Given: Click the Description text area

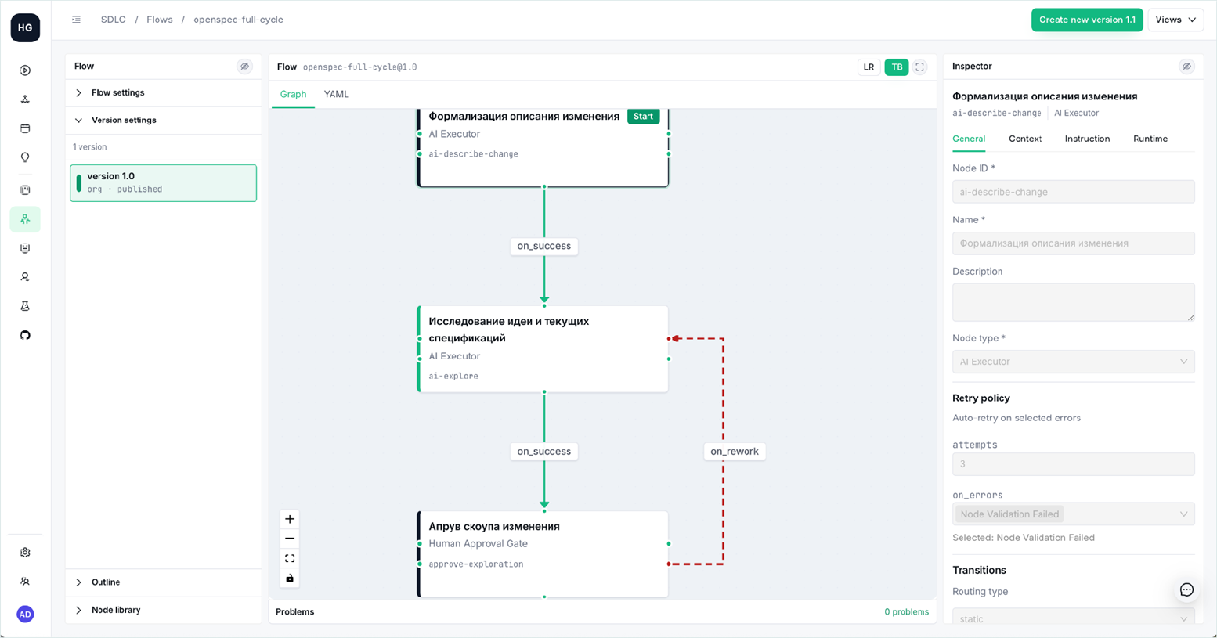Looking at the screenshot, I should tap(1073, 302).
